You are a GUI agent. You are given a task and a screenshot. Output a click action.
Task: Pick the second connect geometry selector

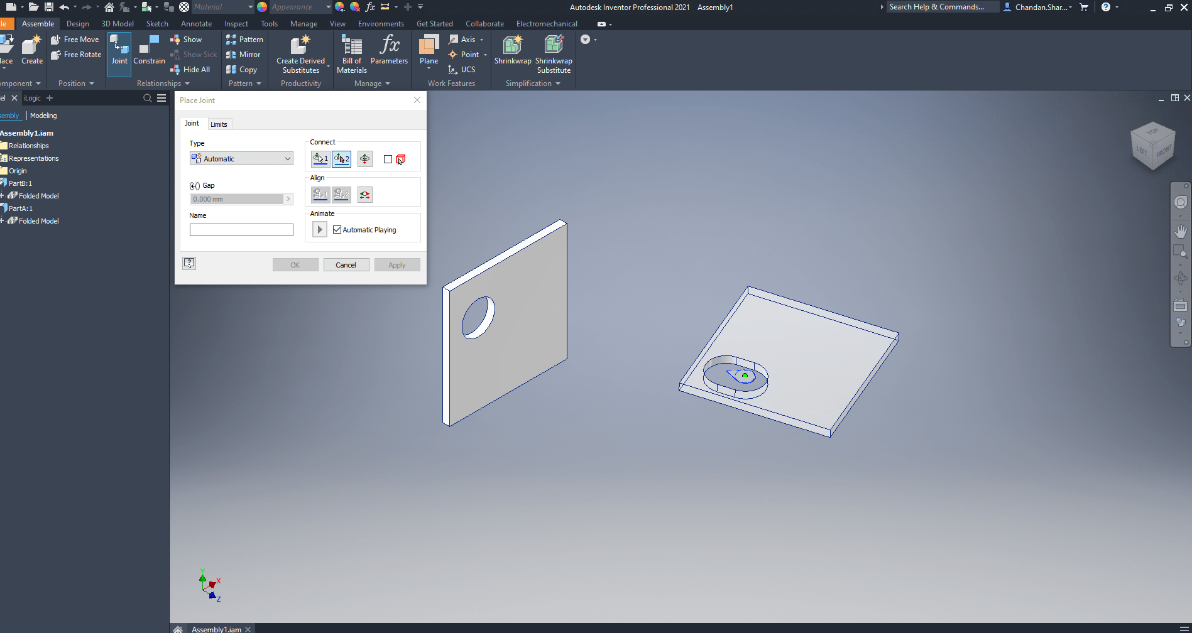click(x=341, y=159)
